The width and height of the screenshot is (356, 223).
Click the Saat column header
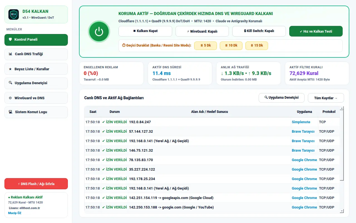pyautogui.click(x=93, y=112)
